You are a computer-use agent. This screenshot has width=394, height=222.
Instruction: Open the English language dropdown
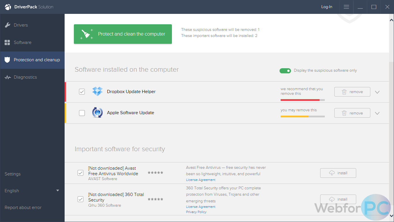(31, 190)
